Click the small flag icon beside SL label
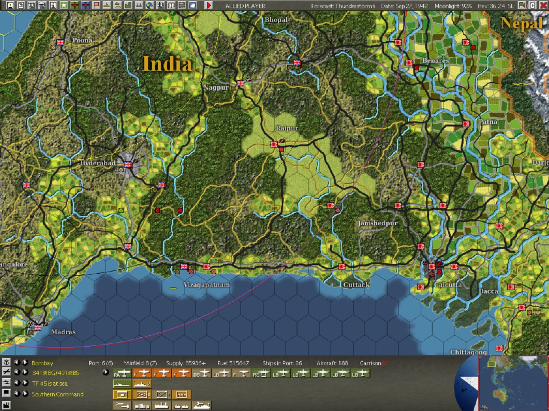 522,5
